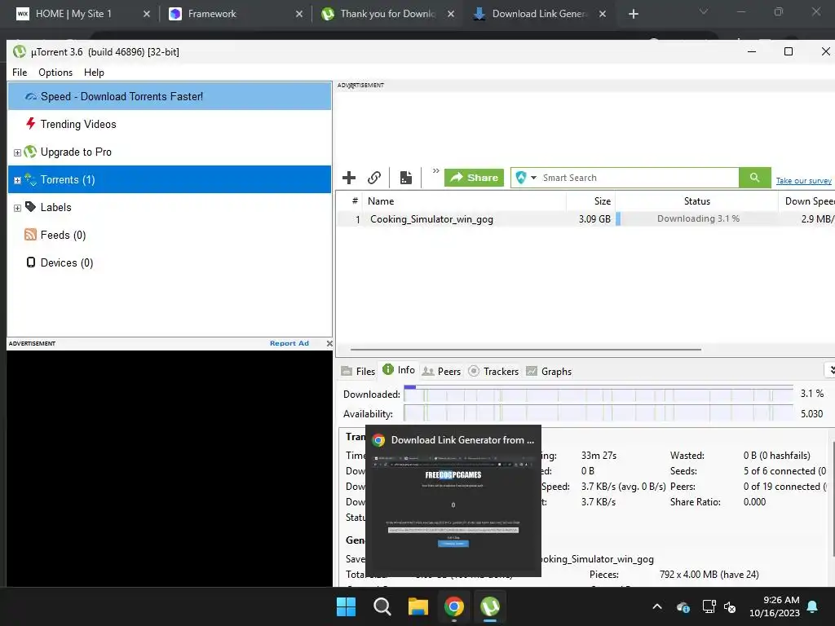Click the Add Torrent plus icon

pos(349,178)
